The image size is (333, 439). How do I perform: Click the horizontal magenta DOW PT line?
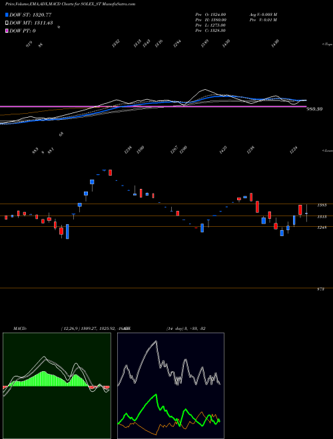click(153, 106)
